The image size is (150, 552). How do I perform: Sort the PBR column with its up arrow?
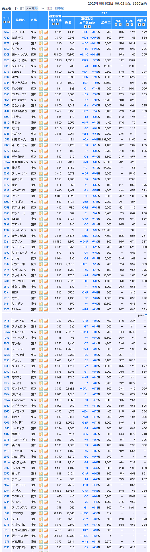(x=128, y=25)
